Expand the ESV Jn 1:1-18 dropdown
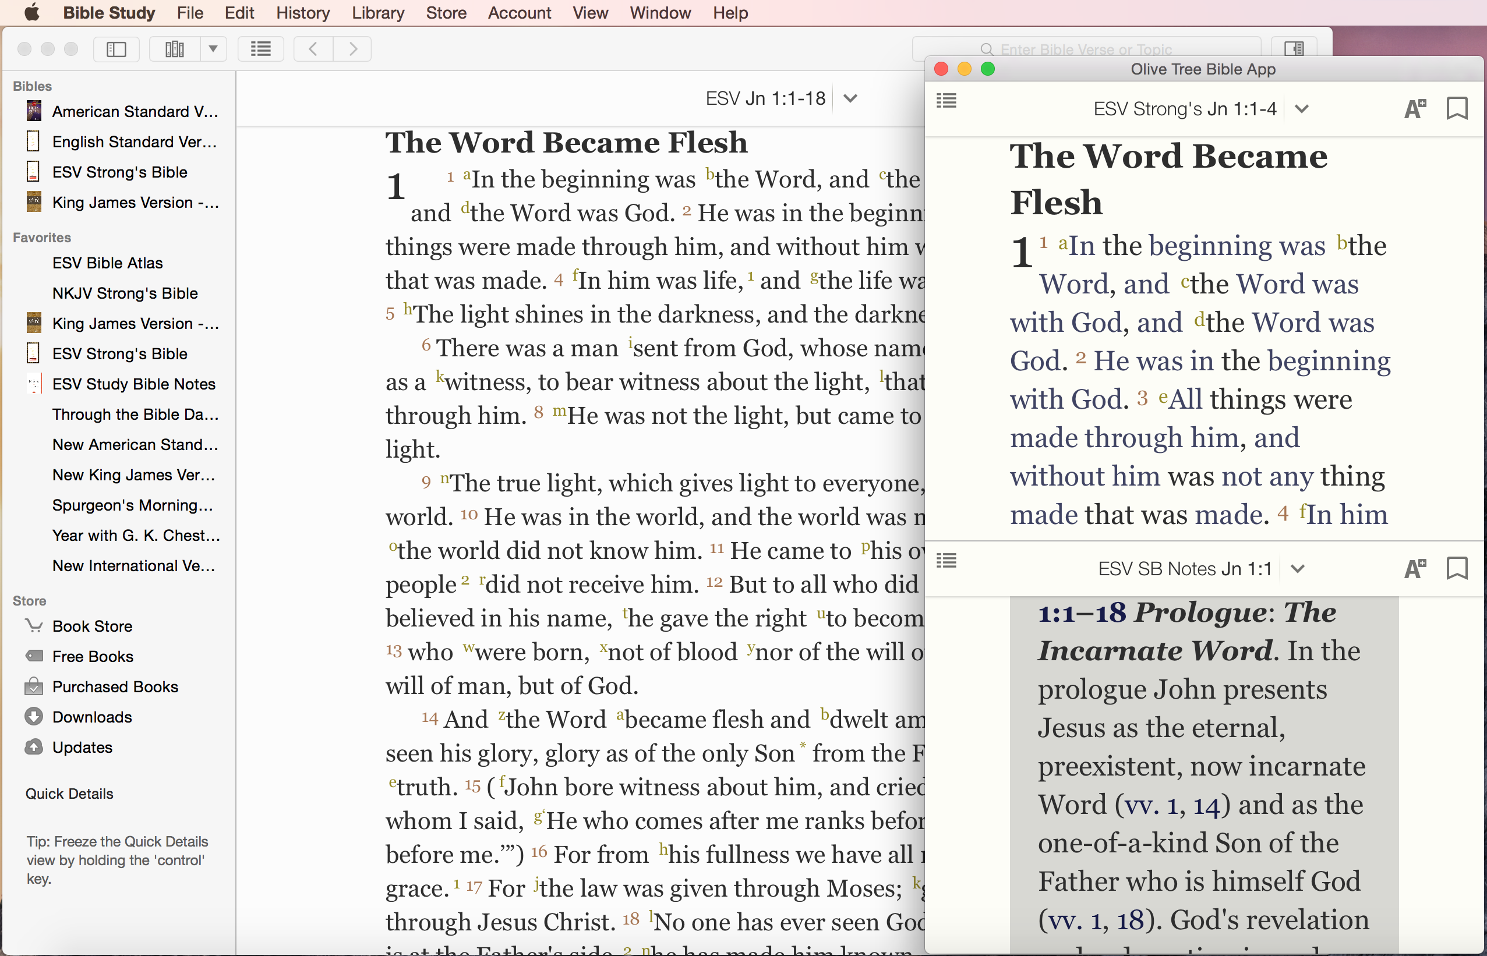The height and width of the screenshot is (956, 1487). coord(850,98)
